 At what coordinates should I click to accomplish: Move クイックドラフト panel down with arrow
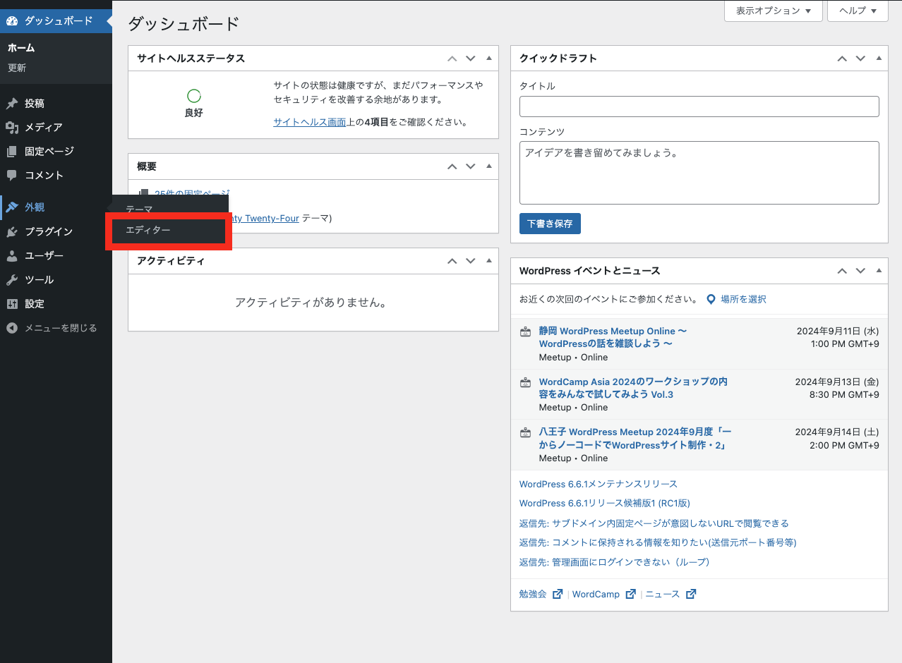(x=860, y=59)
